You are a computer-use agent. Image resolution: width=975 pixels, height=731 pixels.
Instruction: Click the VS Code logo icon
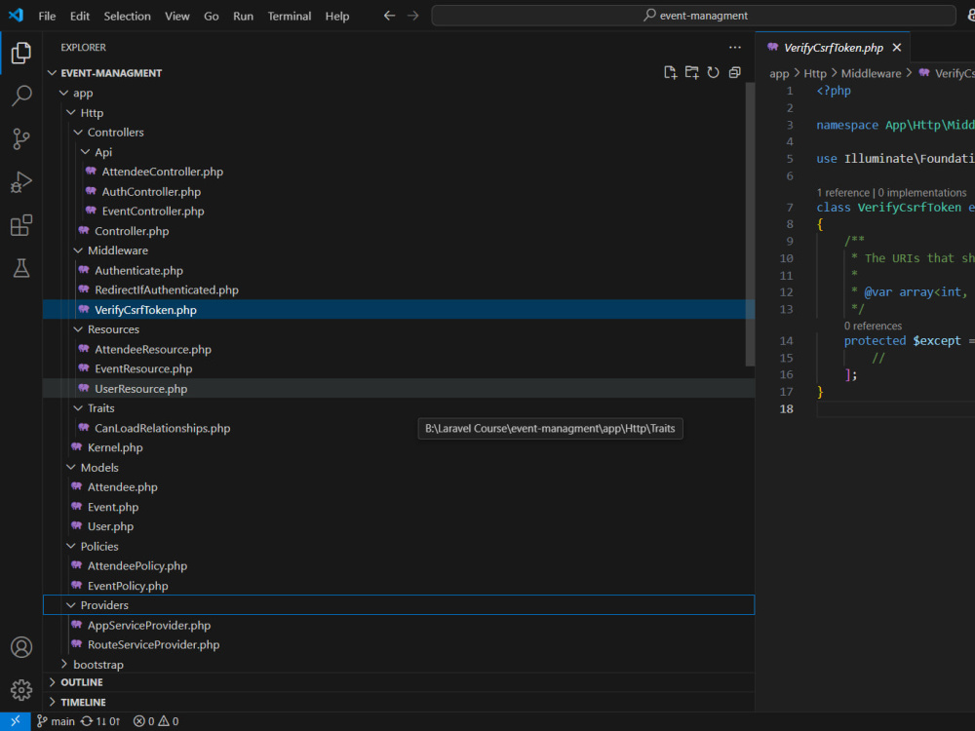(x=16, y=16)
